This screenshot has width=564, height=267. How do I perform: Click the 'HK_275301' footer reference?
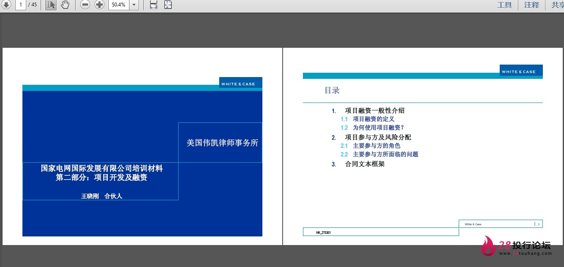click(x=323, y=233)
